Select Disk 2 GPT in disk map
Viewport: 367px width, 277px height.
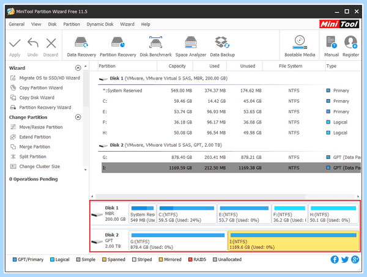click(x=109, y=240)
